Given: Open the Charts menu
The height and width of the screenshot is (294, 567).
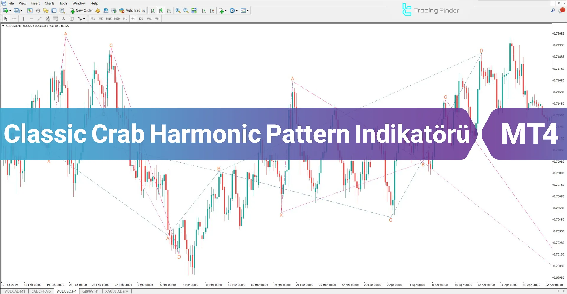Looking at the screenshot, I should [49, 3].
